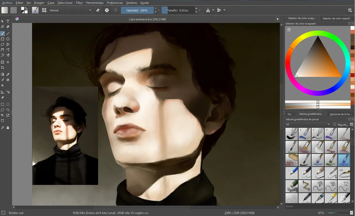Toggle eraser mode

pos(98,10)
